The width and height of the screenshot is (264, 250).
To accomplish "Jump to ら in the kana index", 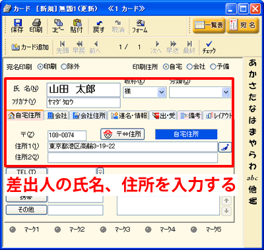I will pyautogui.click(x=253, y=154).
